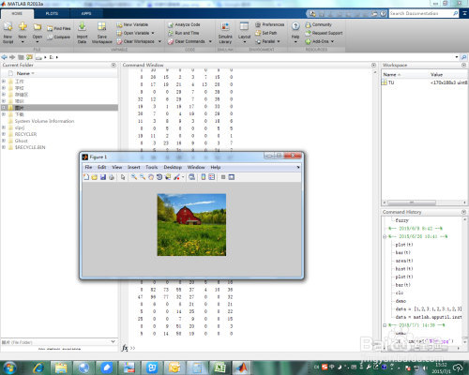
Task: Click the Hide Plot Tools icon
Action: 223,177
